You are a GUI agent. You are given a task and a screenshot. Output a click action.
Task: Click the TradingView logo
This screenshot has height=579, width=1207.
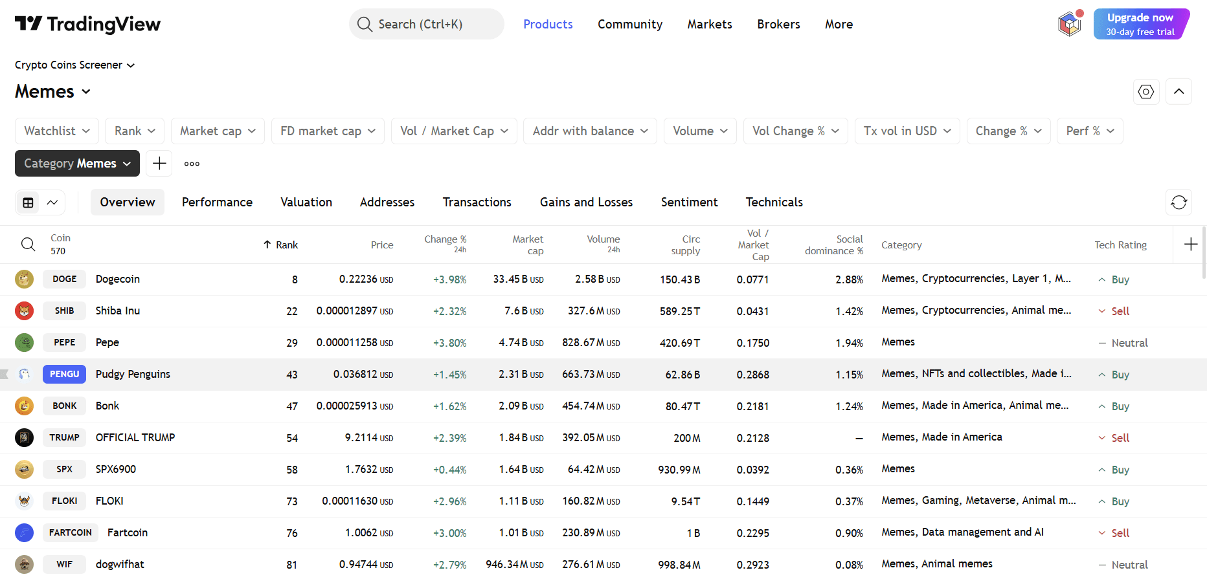87,24
